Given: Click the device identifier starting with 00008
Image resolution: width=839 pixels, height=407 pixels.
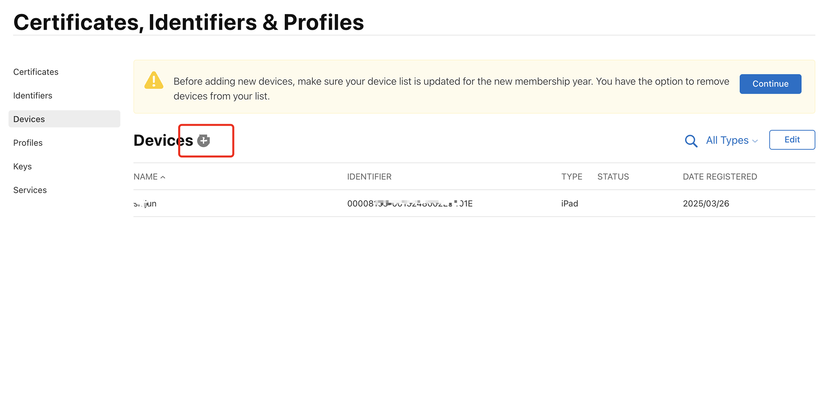Looking at the screenshot, I should (x=409, y=203).
